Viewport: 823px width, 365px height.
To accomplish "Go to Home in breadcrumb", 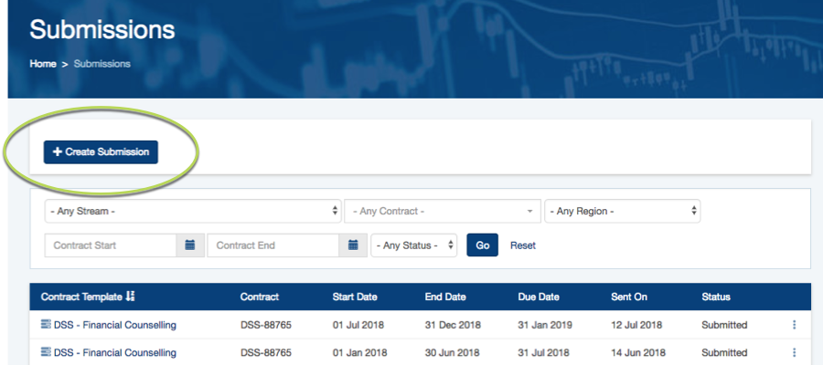I will [x=43, y=64].
